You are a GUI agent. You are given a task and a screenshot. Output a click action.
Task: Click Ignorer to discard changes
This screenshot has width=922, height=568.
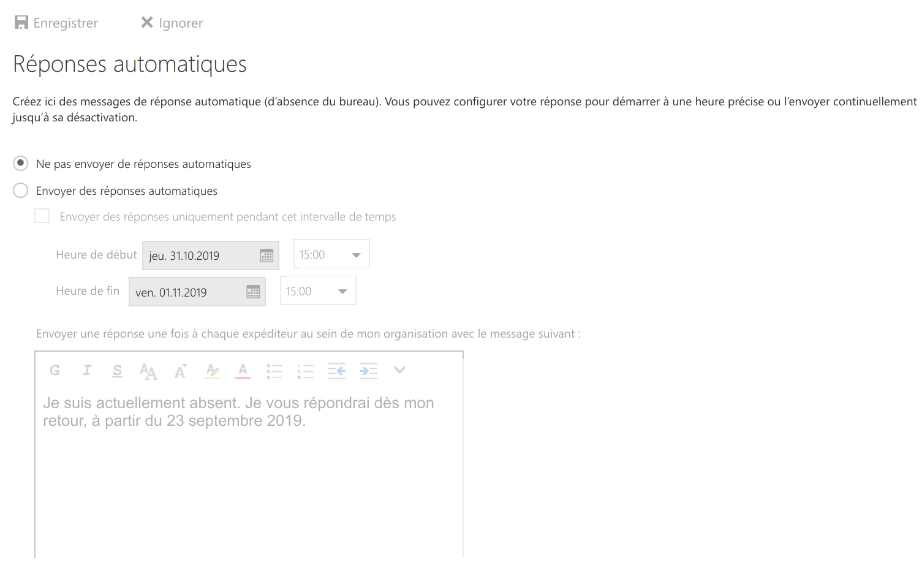pos(172,23)
